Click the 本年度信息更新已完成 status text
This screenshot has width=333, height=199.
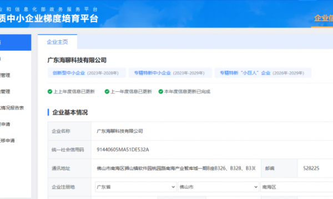[187, 92]
